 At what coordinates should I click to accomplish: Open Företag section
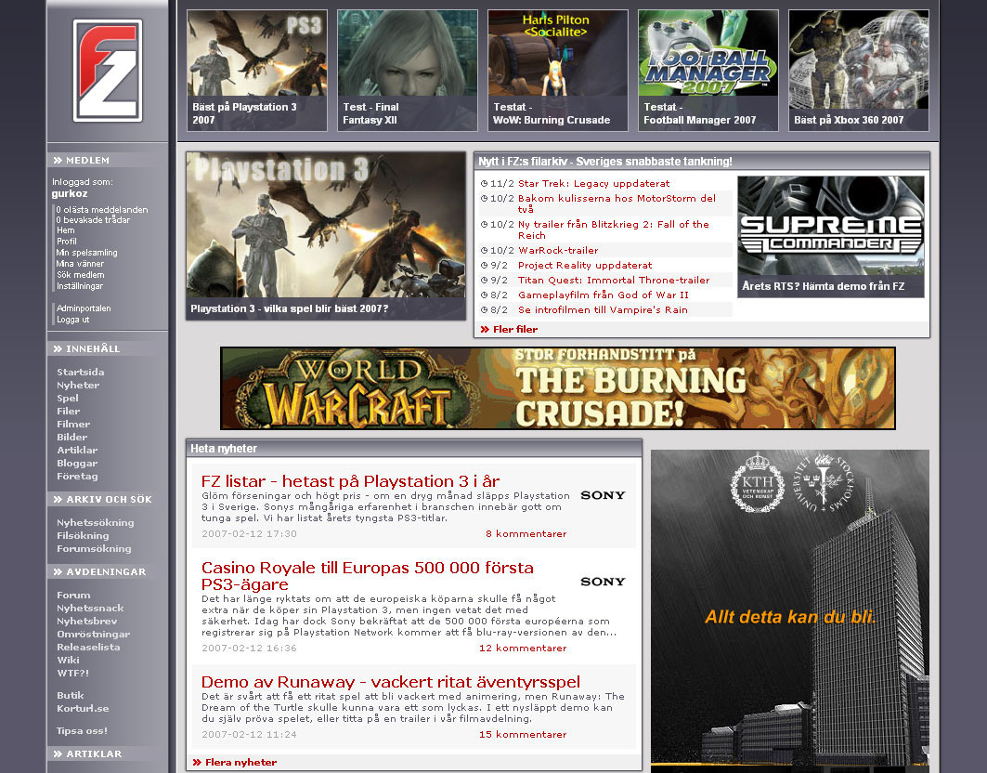[77, 477]
